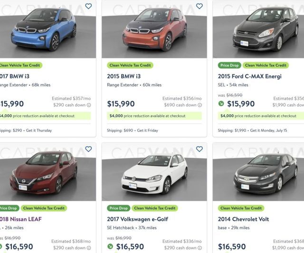Open 2014 Chevrolet Volt listing title

pyautogui.click(x=243, y=219)
